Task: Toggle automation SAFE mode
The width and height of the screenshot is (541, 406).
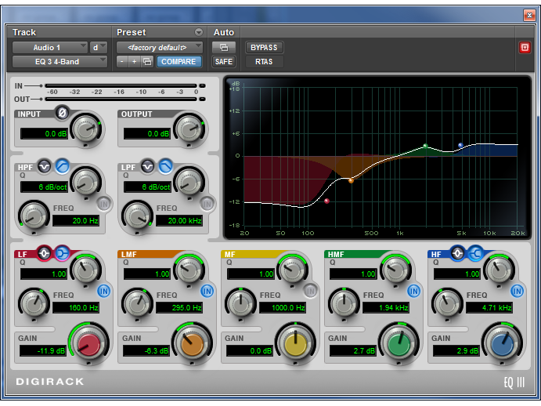Action: 224,62
